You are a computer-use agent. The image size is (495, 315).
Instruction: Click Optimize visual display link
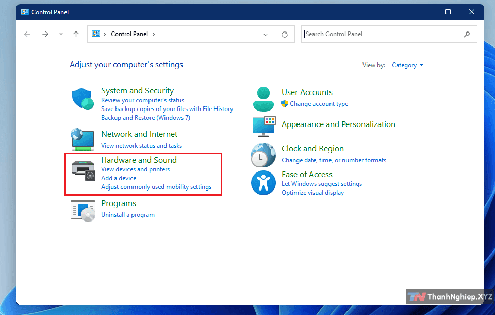tap(312, 193)
